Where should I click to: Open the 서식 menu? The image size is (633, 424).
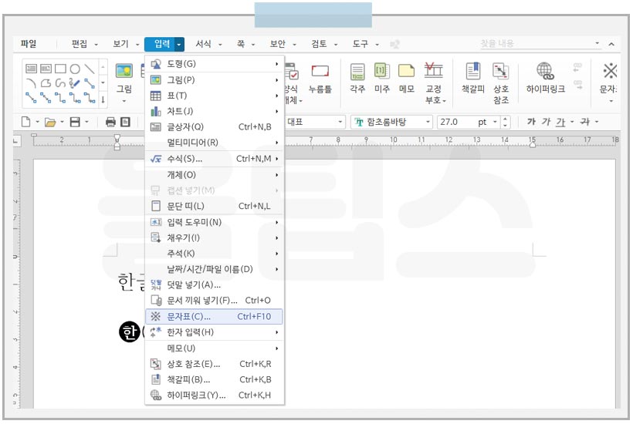point(204,43)
